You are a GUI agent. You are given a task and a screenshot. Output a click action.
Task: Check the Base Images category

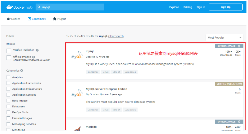click(x=8, y=101)
